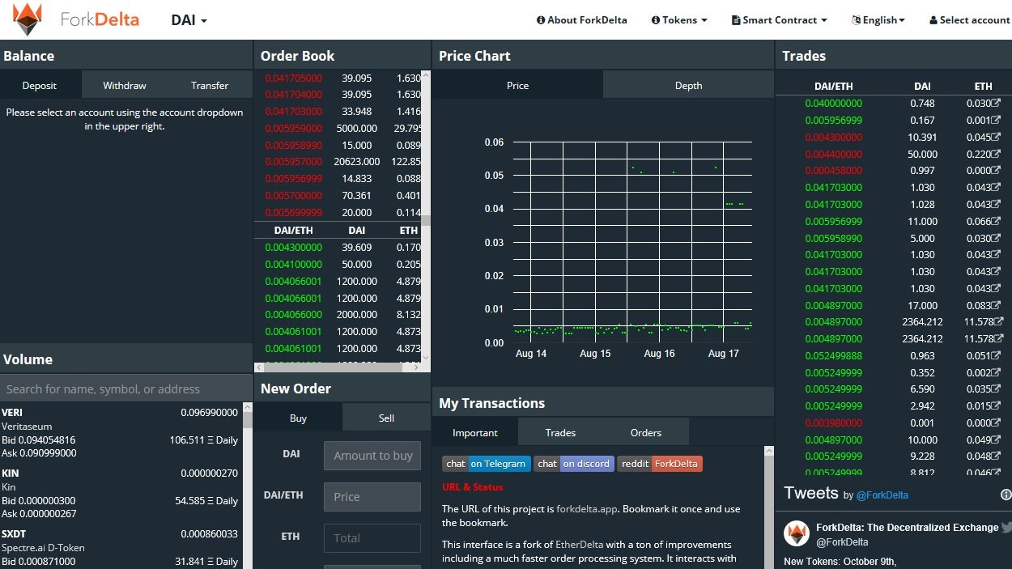Click the ForkDelta fox logo icon

28,19
